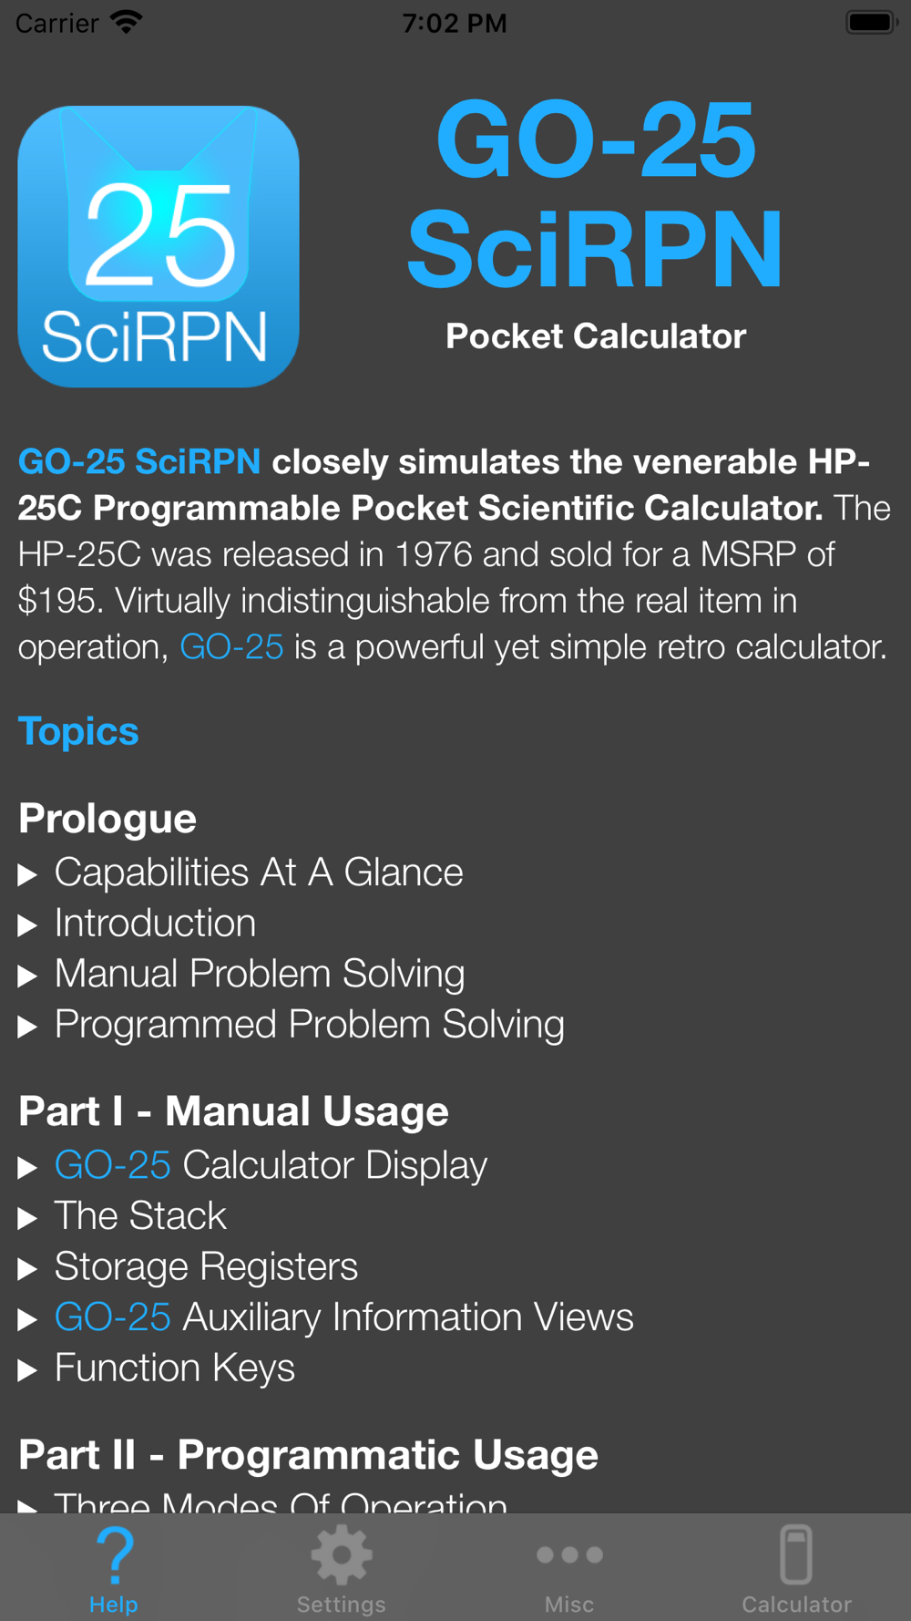Image resolution: width=911 pixels, height=1621 pixels.
Task: Expand the Capabilities At A Glance triangle
Action: pos(27,875)
